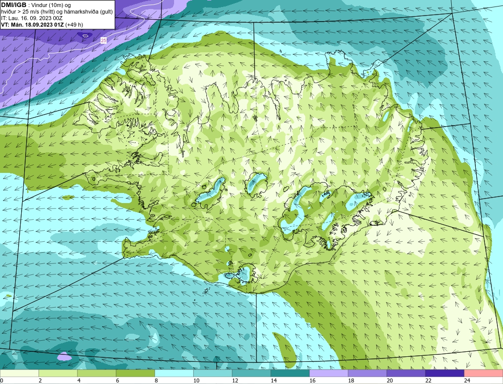Click the 22-24 m/s dark indigo swatch
The image size is (503, 384).
[x=445, y=373]
